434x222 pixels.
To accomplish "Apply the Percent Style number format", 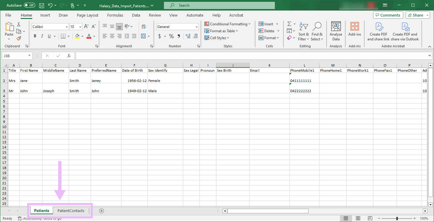I will [171, 36].
